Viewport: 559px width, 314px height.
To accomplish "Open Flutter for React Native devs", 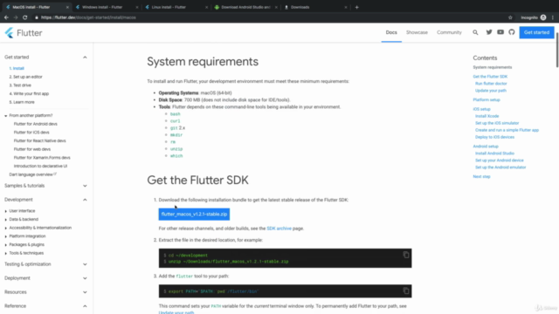I will point(39,140).
